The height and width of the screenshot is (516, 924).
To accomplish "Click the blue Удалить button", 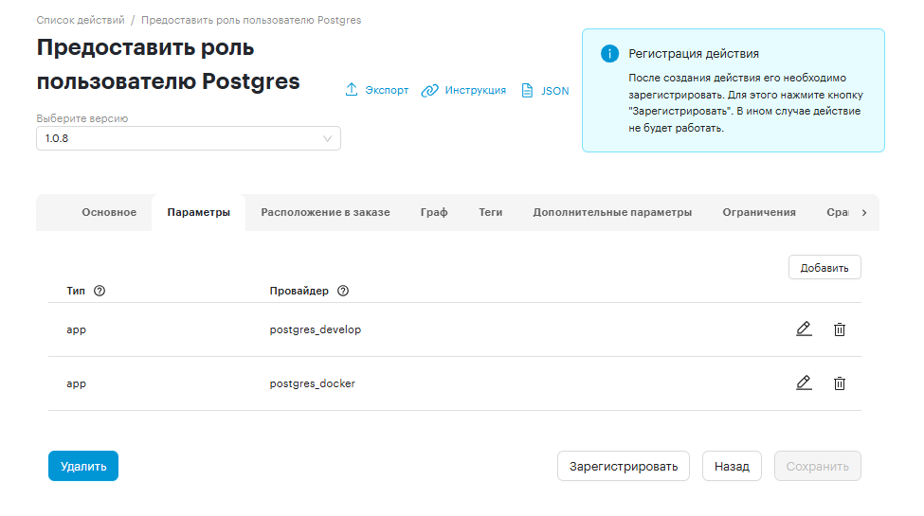I will [83, 466].
